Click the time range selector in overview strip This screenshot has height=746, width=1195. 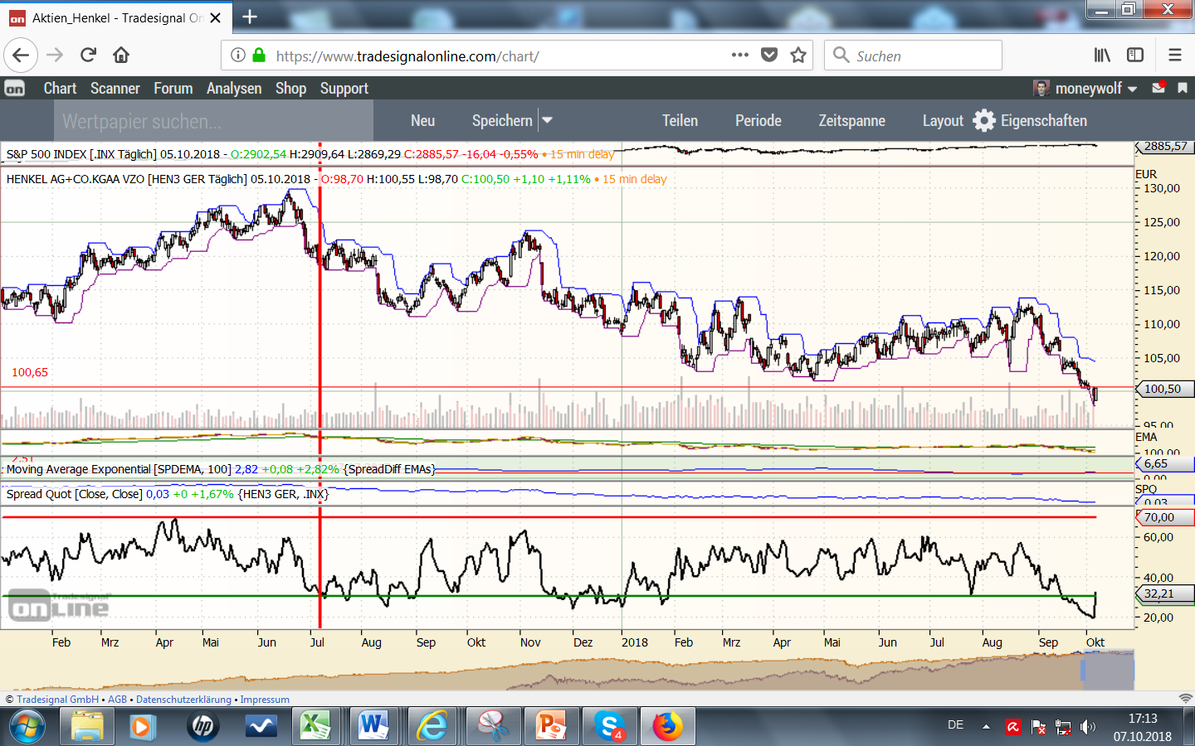point(1108,671)
